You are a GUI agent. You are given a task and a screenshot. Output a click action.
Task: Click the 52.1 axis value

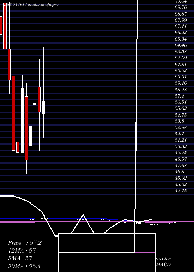click(x=179, y=134)
